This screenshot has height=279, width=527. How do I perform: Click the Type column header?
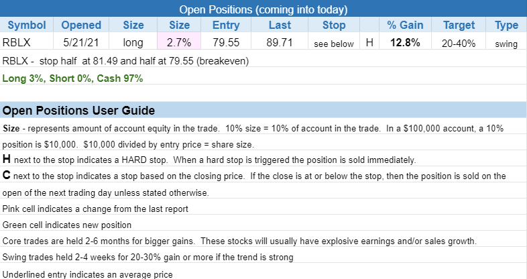coord(506,25)
